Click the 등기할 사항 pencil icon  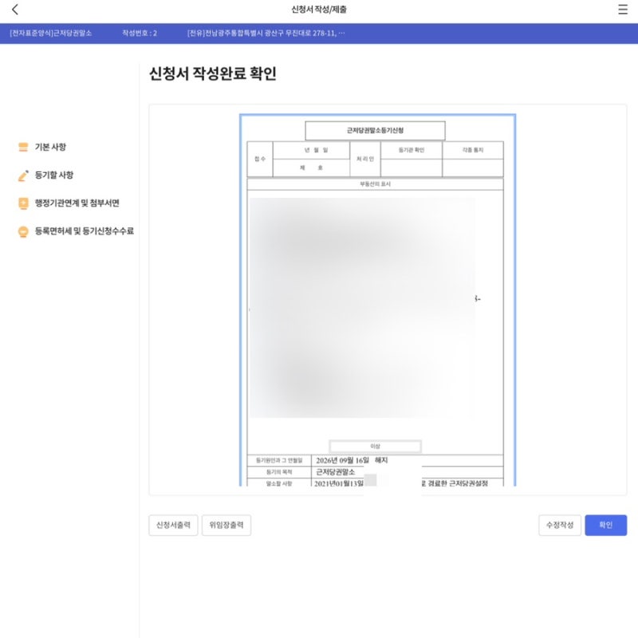(x=23, y=175)
